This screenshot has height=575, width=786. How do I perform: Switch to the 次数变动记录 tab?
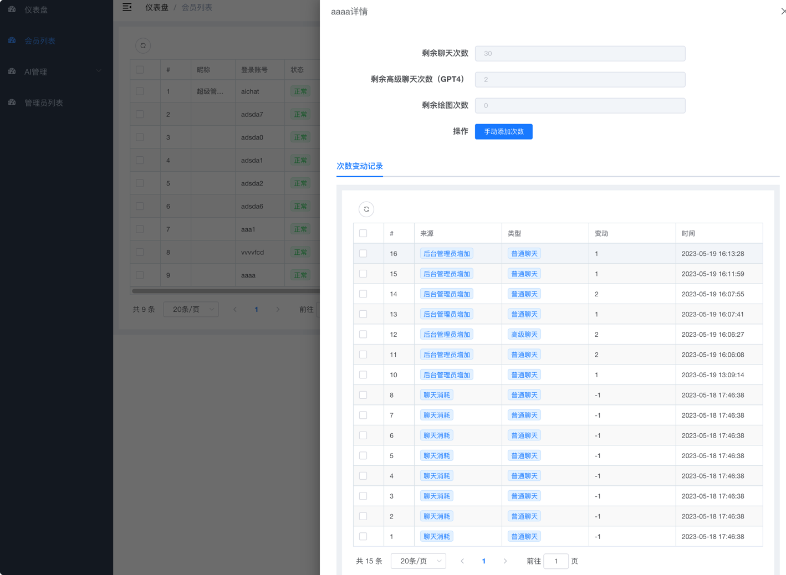(360, 166)
